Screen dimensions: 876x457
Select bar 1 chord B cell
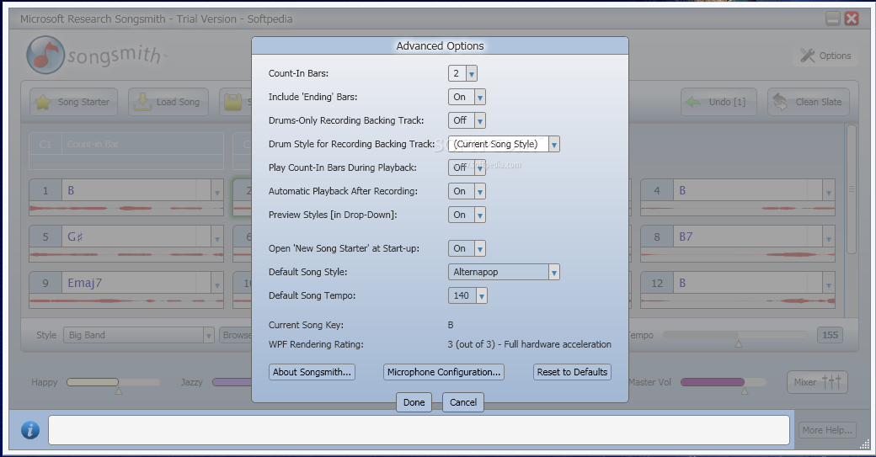point(136,191)
